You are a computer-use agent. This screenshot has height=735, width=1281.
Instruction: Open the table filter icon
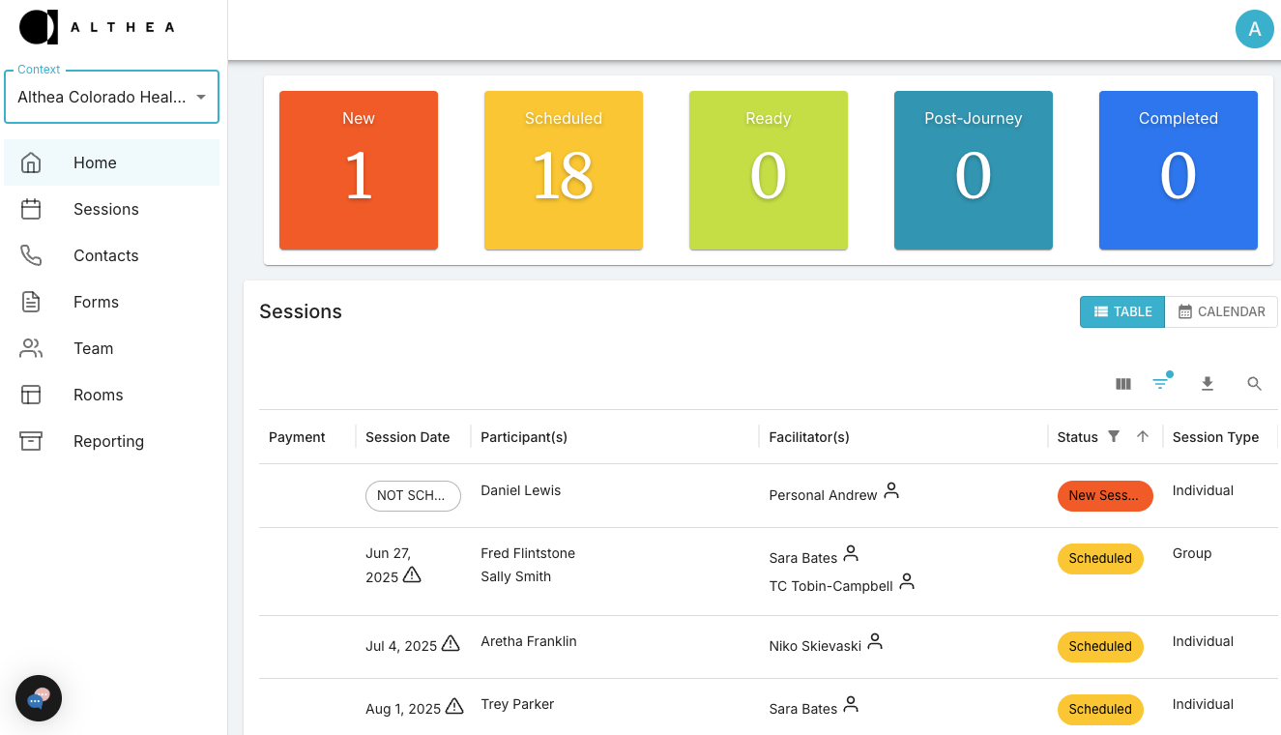(1160, 384)
